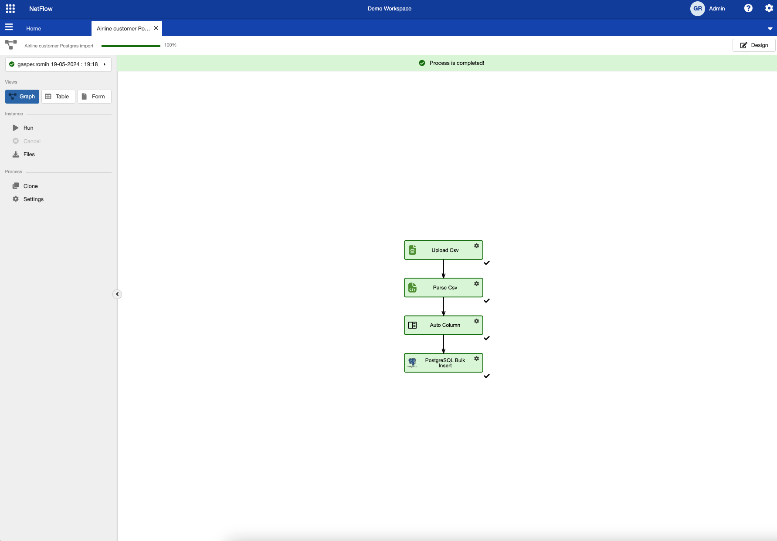Click the GR user avatar
This screenshot has height=541, width=777.
[x=697, y=9]
